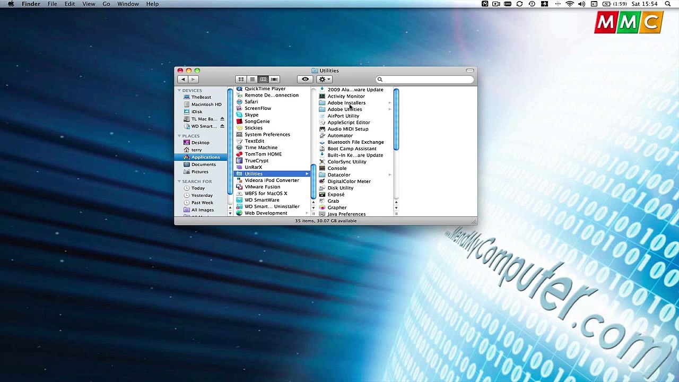Go forward in Finder history
The width and height of the screenshot is (679, 382).
tap(193, 80)
